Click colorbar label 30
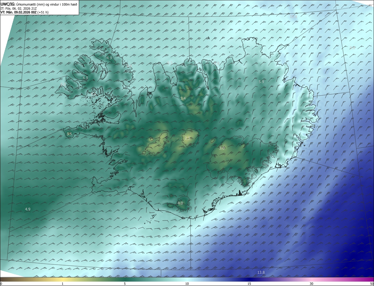The width and height of the screenshot is (374, 286). [x=311, y=284]
